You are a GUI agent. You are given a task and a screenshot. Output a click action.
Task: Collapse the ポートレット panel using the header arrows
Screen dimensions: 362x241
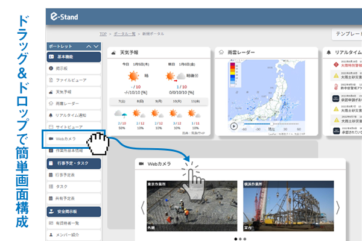(x=92, y=46)
